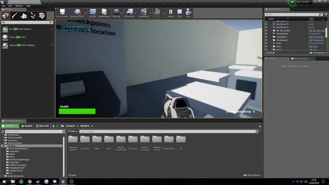Expand the Source Control dropdown arrow
Screen dimensions: 329x185
click(85, 13)
